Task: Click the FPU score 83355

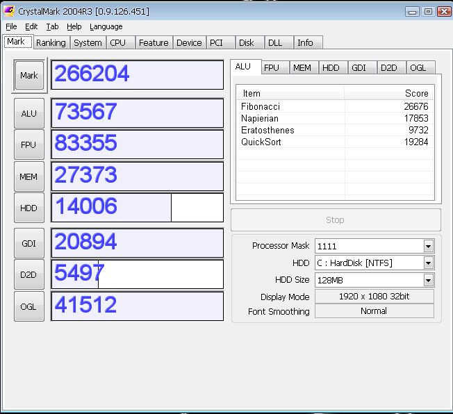Action: coord(138,144)
